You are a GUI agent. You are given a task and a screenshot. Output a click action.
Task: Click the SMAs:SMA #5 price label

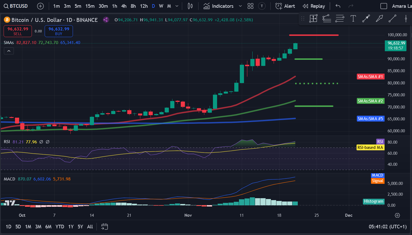coord(370,119)
